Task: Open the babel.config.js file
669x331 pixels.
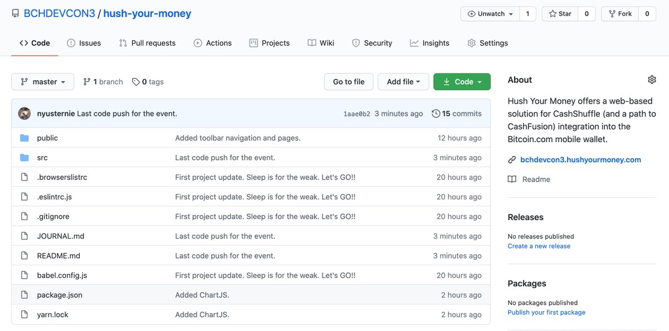Action: (62, 275)
